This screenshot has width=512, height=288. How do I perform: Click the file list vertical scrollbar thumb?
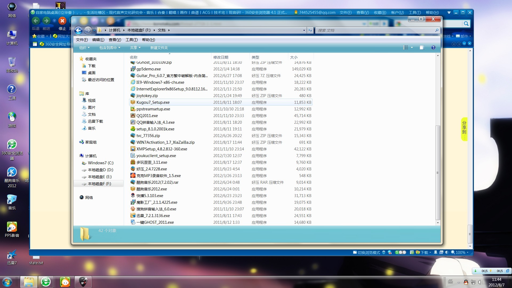pos(438,173)
